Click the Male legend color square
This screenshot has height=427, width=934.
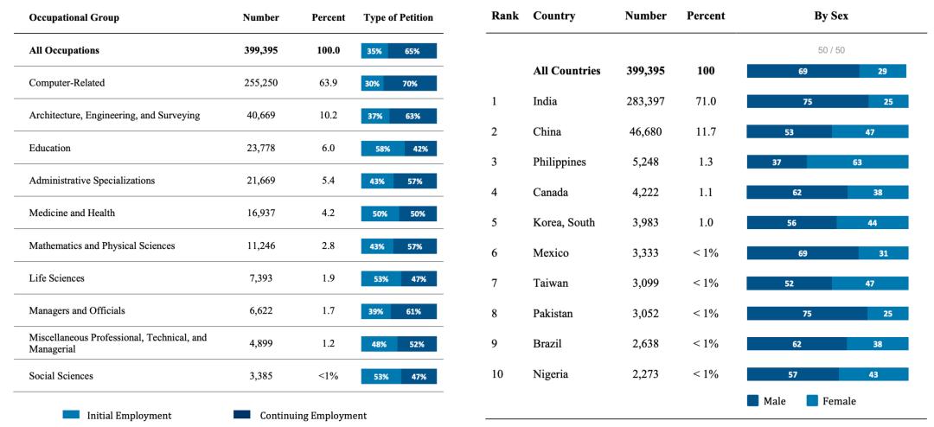pos(752,400)
